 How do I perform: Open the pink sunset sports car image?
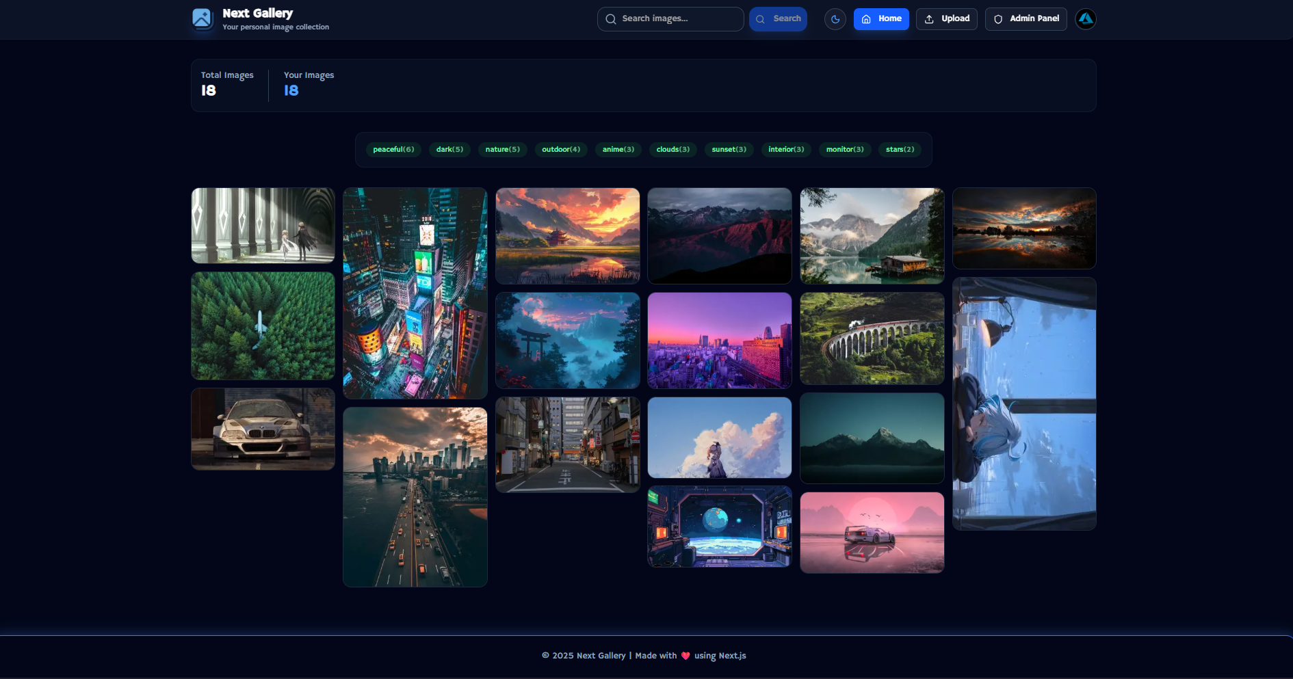(872, 533)
